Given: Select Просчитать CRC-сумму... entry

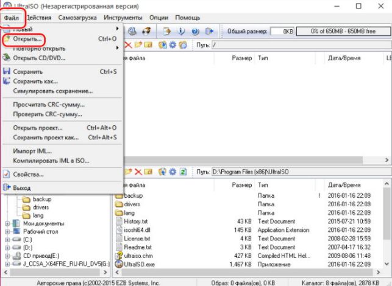Looking at the screenshot, I should click(62, 105).
